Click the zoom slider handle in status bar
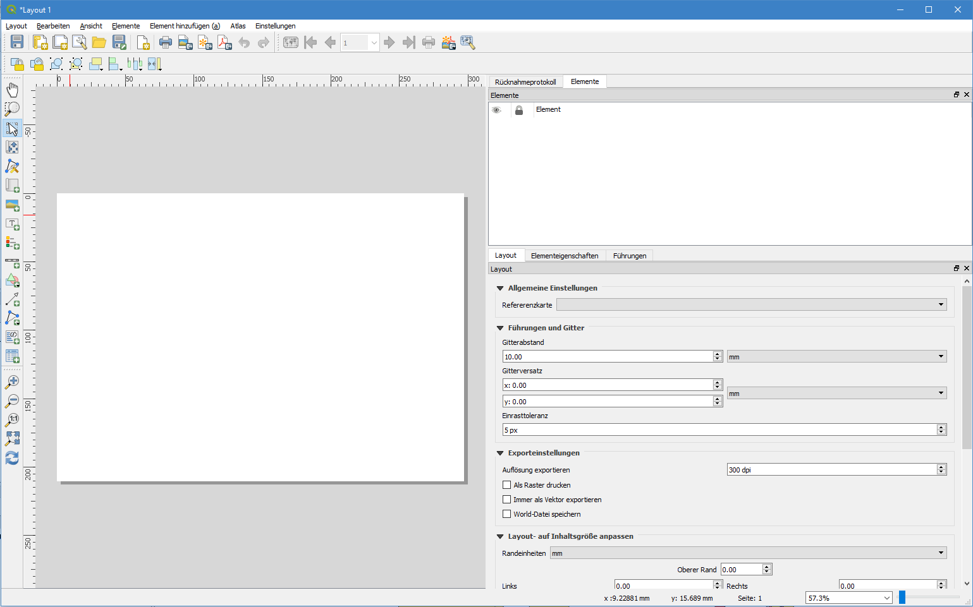Screen dimensions: 973x607 coord(902,598)
